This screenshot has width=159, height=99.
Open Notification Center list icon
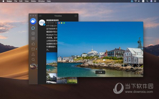155,1
